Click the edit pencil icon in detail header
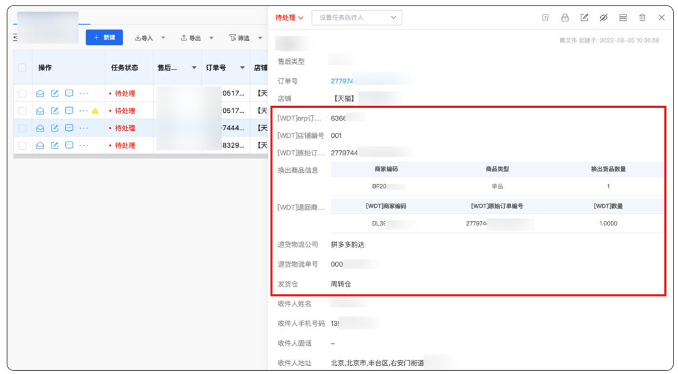The width and height of the screenshot is (678, 374). tap(584, 18)
